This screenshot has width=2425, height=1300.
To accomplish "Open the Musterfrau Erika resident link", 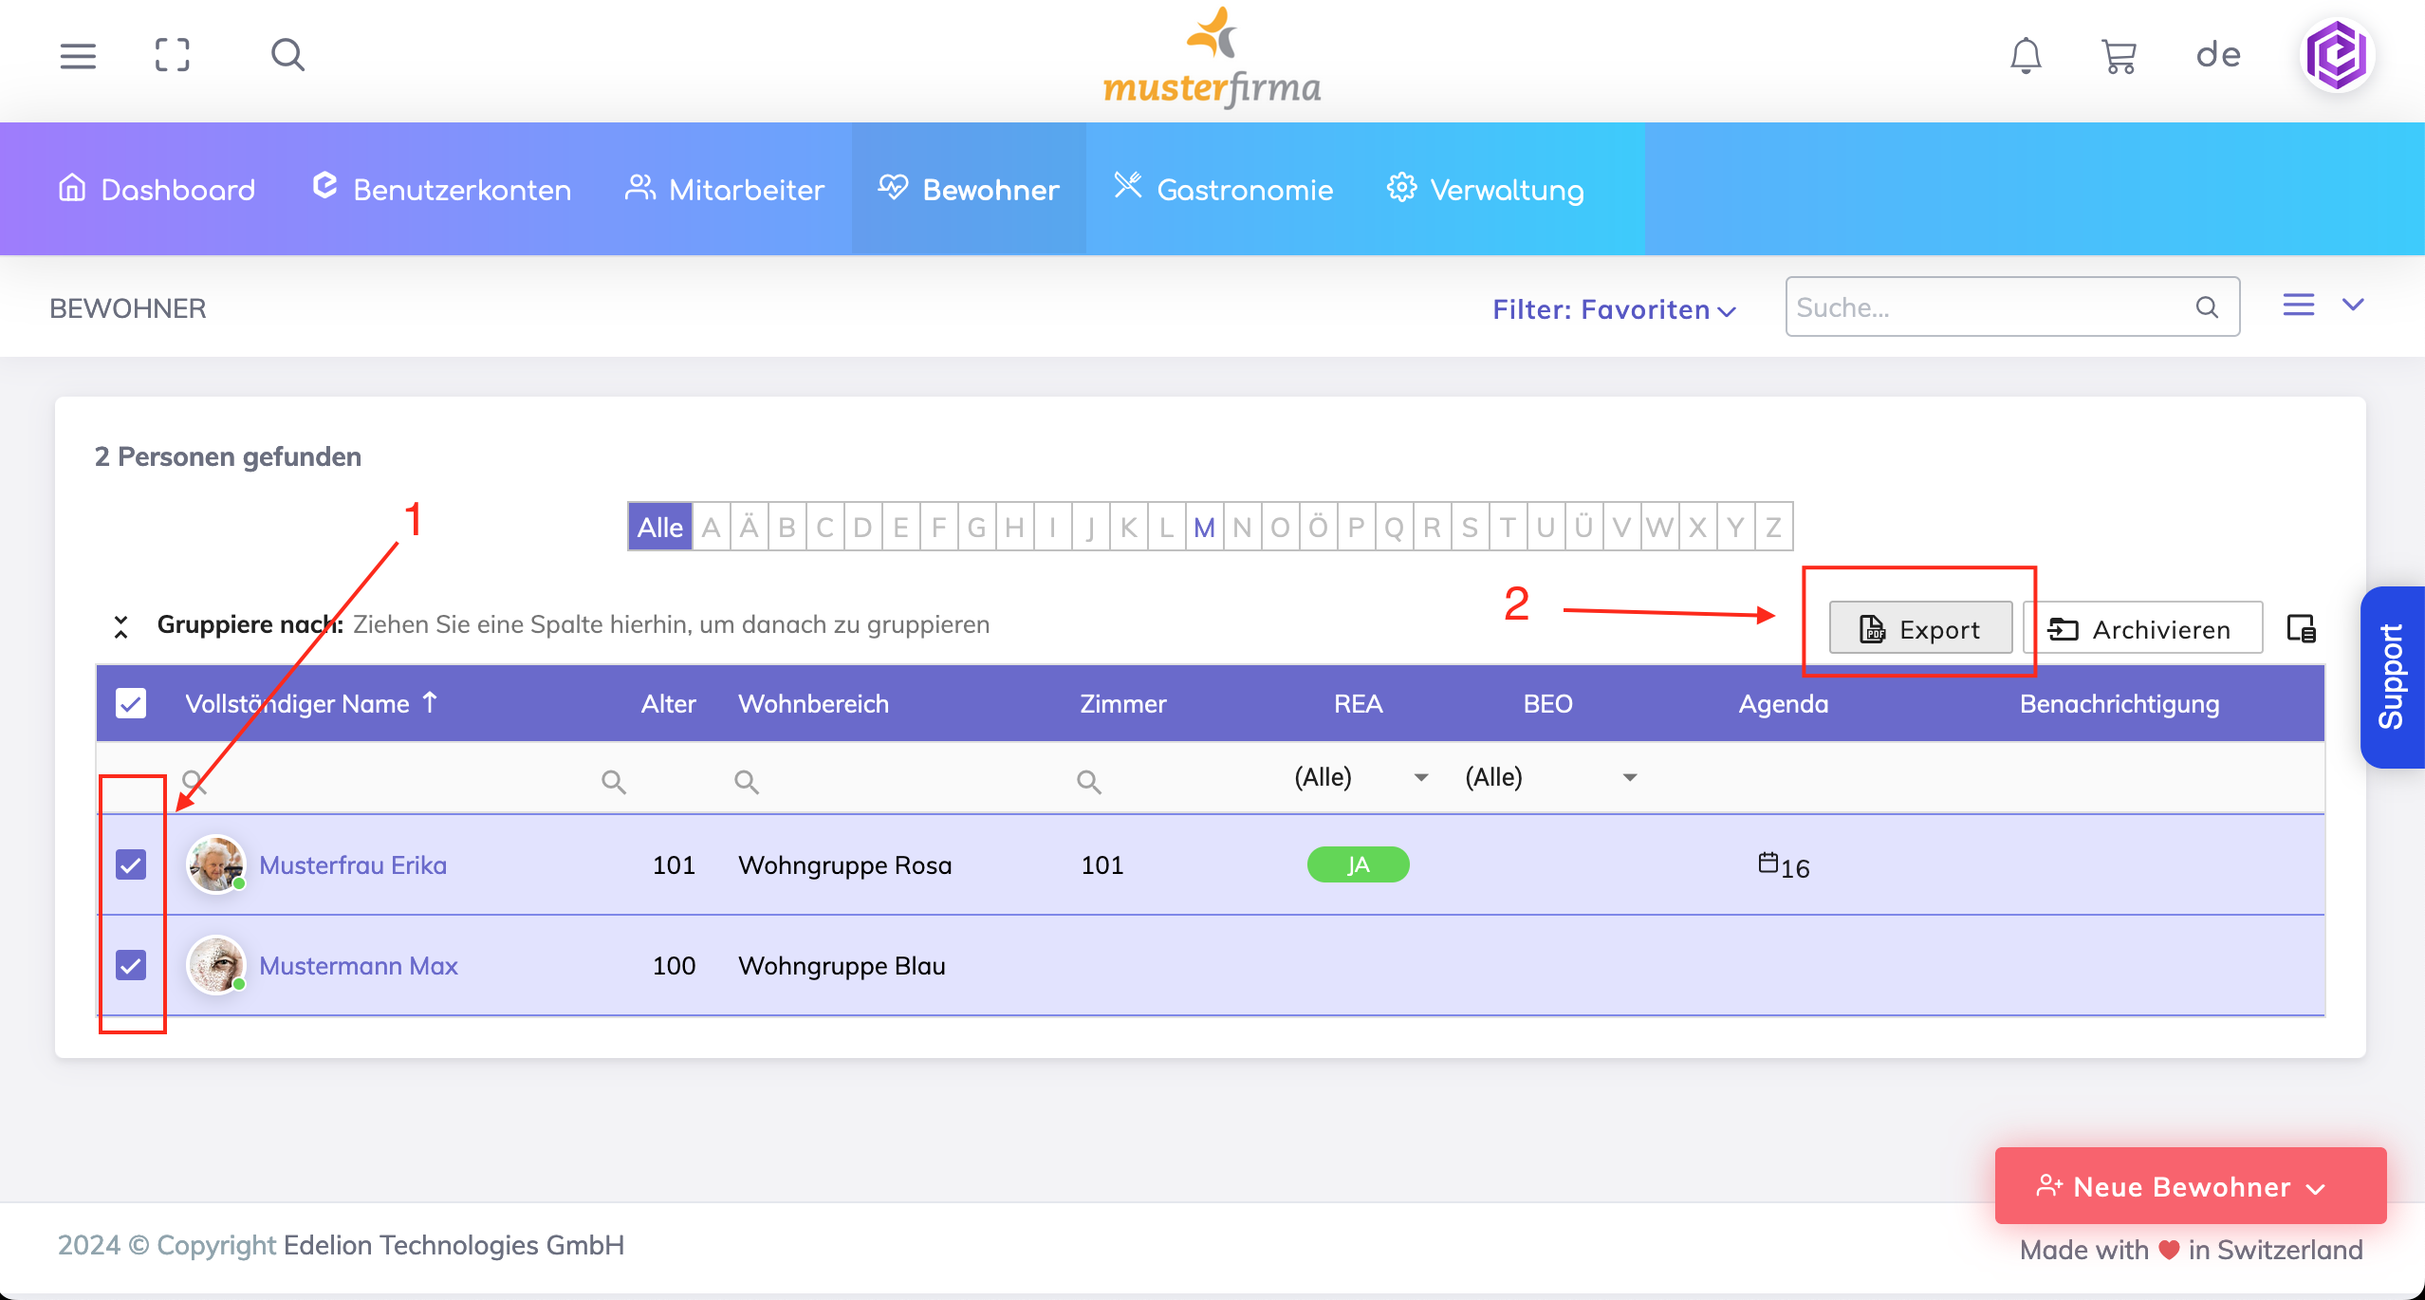I will (353, 865).
